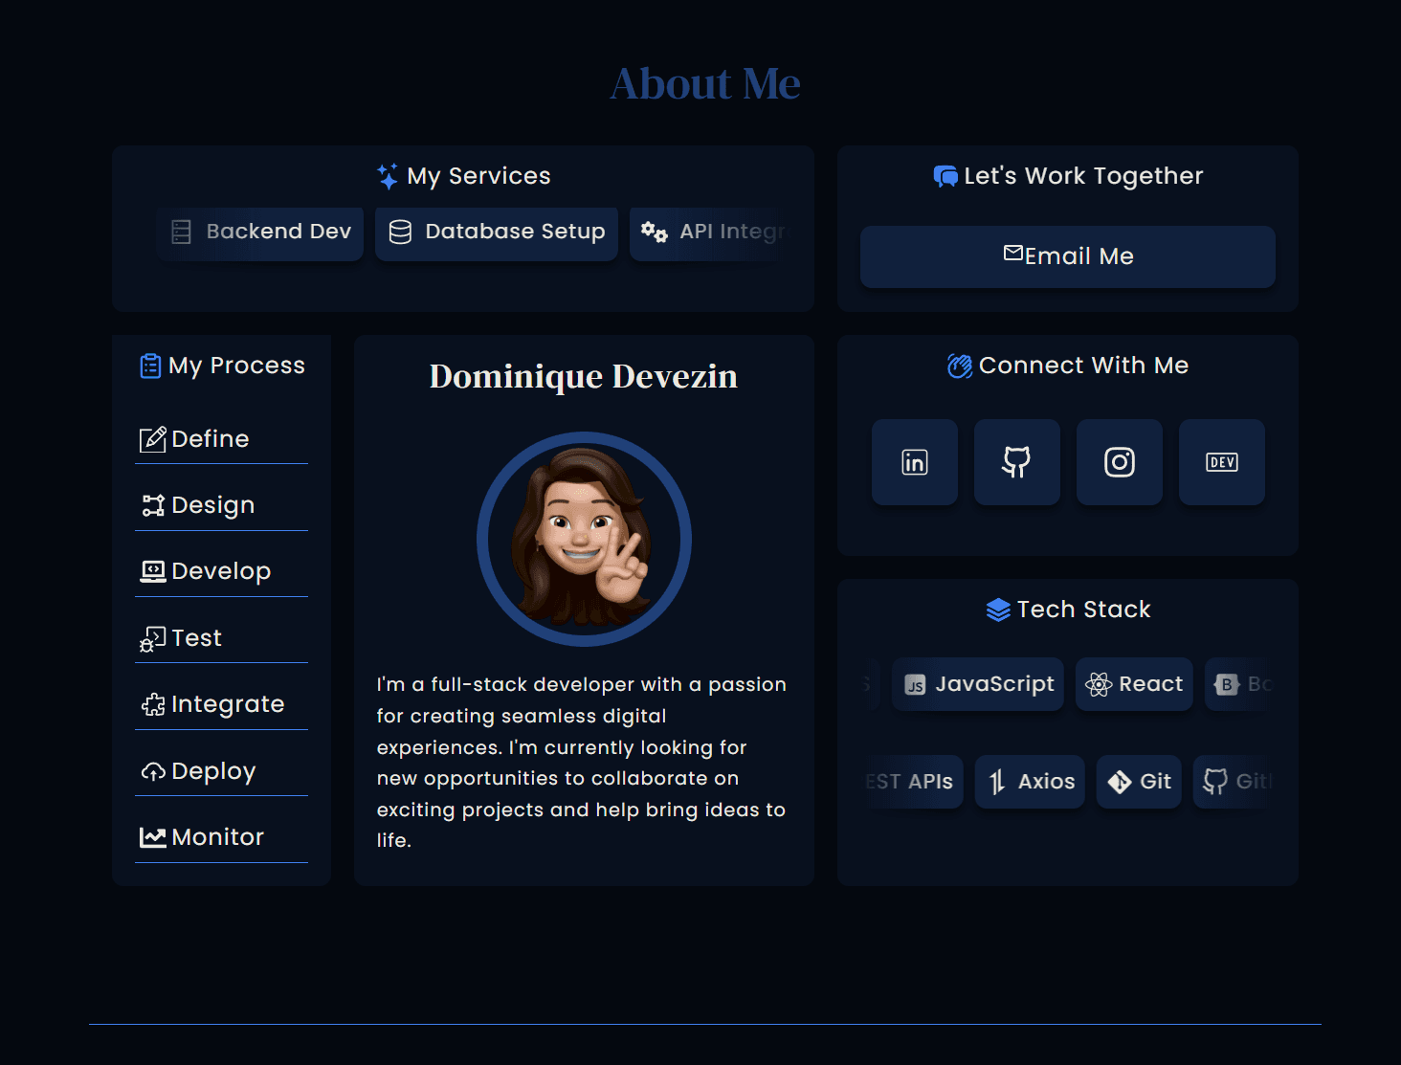Select Define in the My Process list
Screen dimensions: 1401x1065
[x=210, y=438]
